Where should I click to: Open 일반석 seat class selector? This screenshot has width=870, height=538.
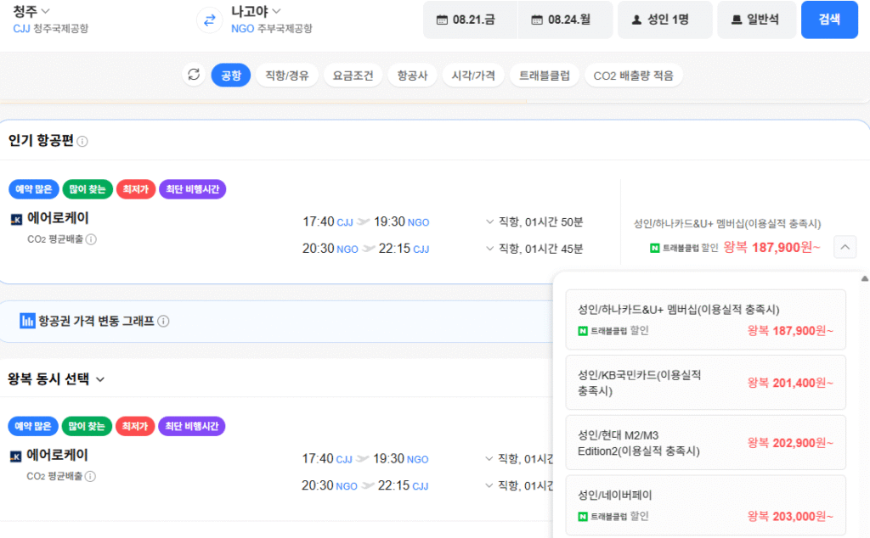pyautogui.click(x=757, y=20)
